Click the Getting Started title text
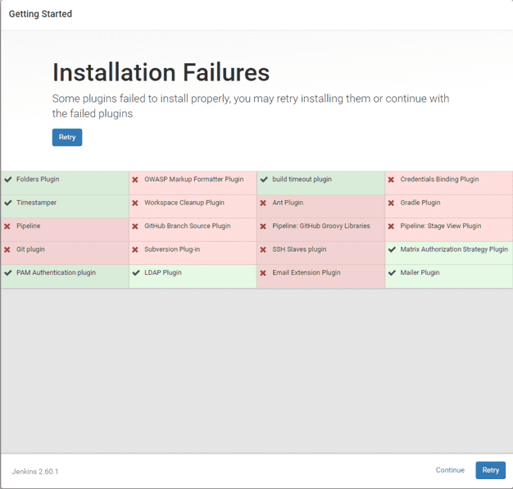This screenshot has width=513, height=489. [40, 14]
